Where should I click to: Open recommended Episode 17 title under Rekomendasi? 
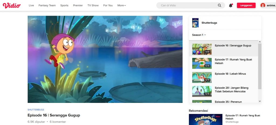[243, 117]
